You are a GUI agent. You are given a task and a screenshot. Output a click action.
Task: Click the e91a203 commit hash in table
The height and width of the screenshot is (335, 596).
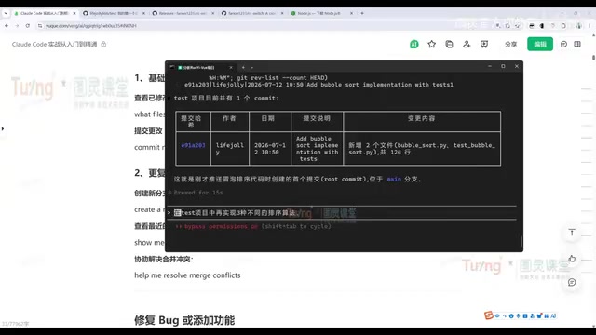point(193,145)
